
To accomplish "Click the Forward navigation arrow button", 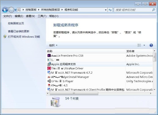I will coord(11,10).
